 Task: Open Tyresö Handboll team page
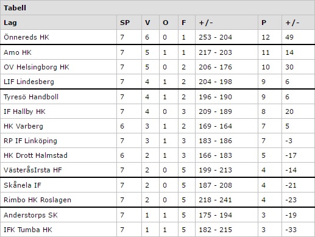pyautogui.click(x=31, y=97)
